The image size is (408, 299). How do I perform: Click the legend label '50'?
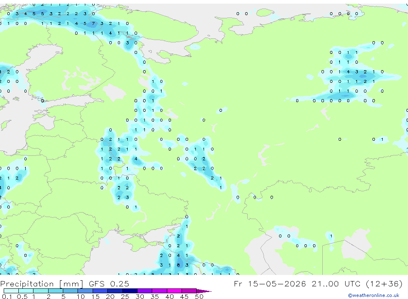199,297
